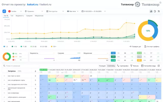
Task: Open the tools wrench icon at top right
Action: 159,11
